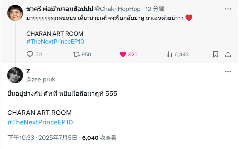Viewport: 239px width, 149px height.
Task: Share the ChakriHopHop tweet
Action: point(228,54)
